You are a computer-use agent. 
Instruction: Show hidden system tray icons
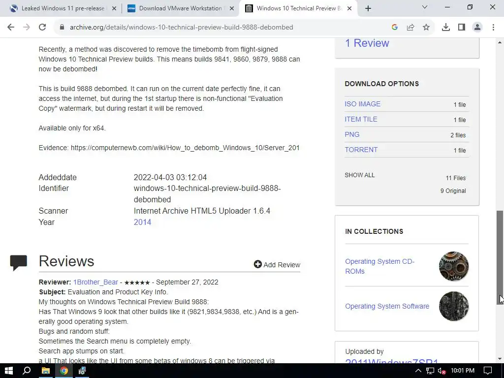pos(418,371)
